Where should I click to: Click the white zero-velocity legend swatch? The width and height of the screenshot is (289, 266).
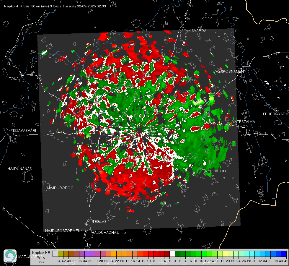(x=172, y=254)
